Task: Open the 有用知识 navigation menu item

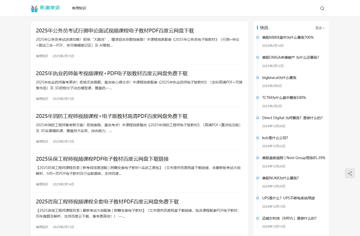Action: click(x=79, y=8)
